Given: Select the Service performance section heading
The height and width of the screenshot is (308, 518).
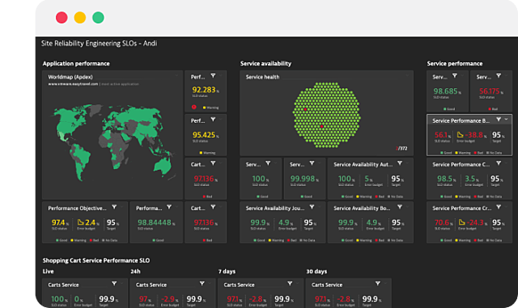Looking at the screenshot, I should tap(455, 63).
